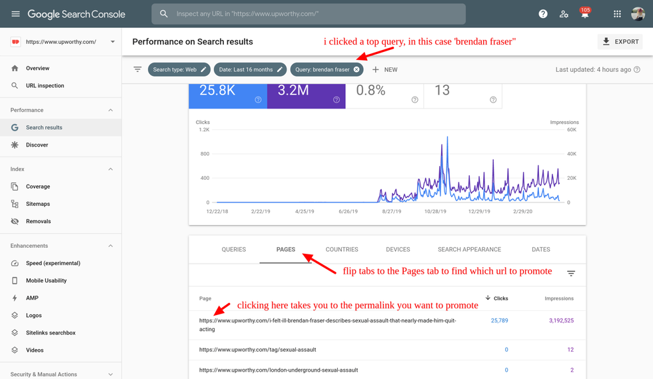Open the hamburger main menu
The image size is (653, 379).
pos(15,14)
